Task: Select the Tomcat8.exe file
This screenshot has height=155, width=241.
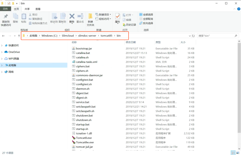Action: tap(84, 138)
